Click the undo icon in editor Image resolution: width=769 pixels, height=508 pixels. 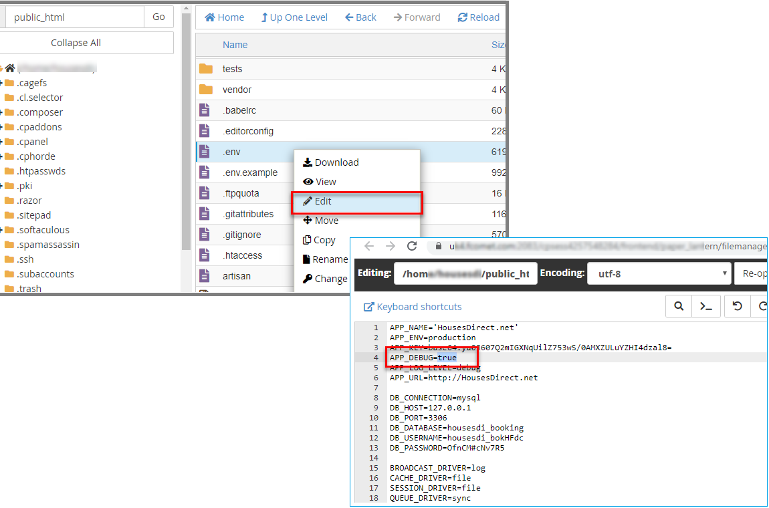tap(737, 306)
